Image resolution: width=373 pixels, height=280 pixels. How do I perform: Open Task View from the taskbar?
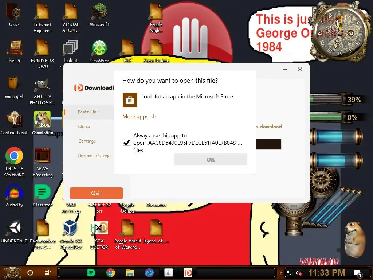[x=48, y=273]
